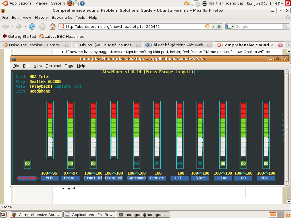Click the red power/shutdown icon
The width and height of the screenshot is (291, 218).
288,3
